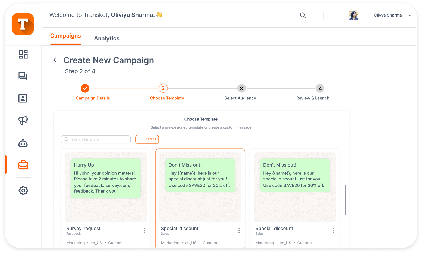Screen dimensions: 421x253
Task: Select the contacts icon in the sidebar
Action: 23,98
